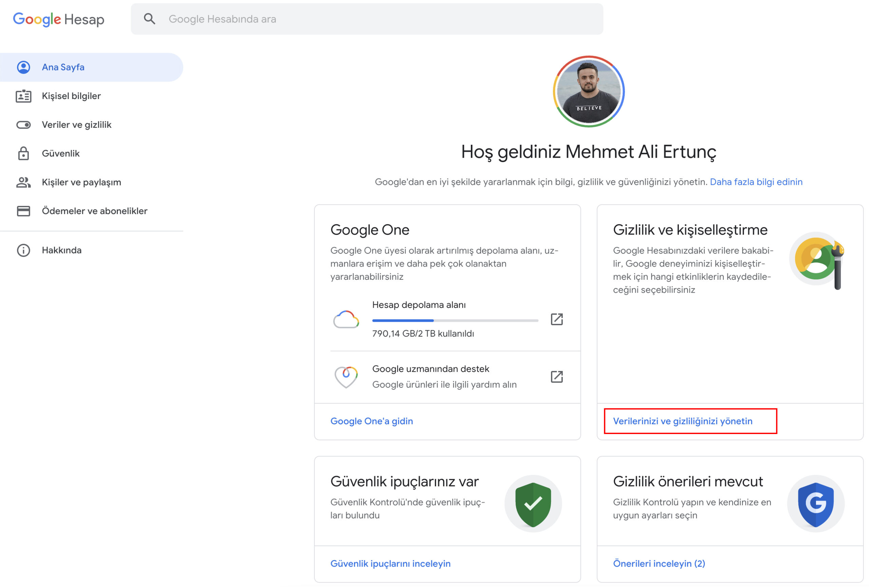Screen dimensions: 869x587
Task: Click the Kişiler ve paylaşım people icon
Action: pos(23,182)
